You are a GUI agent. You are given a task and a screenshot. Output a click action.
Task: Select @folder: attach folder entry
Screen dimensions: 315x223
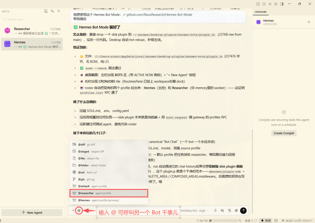tap(109, 165)
